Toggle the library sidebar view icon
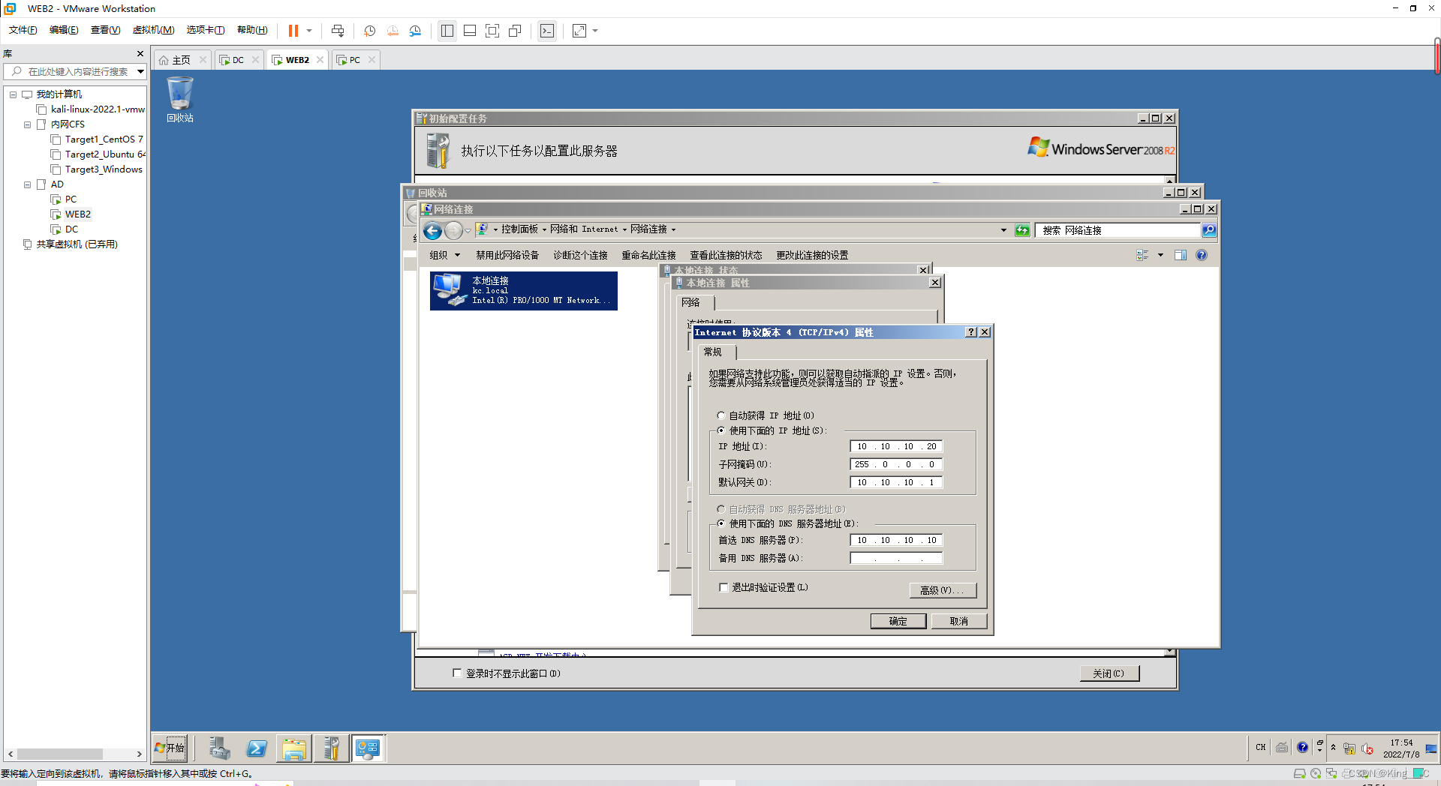Screen dimensions: 1441x786 click(447, 31)
